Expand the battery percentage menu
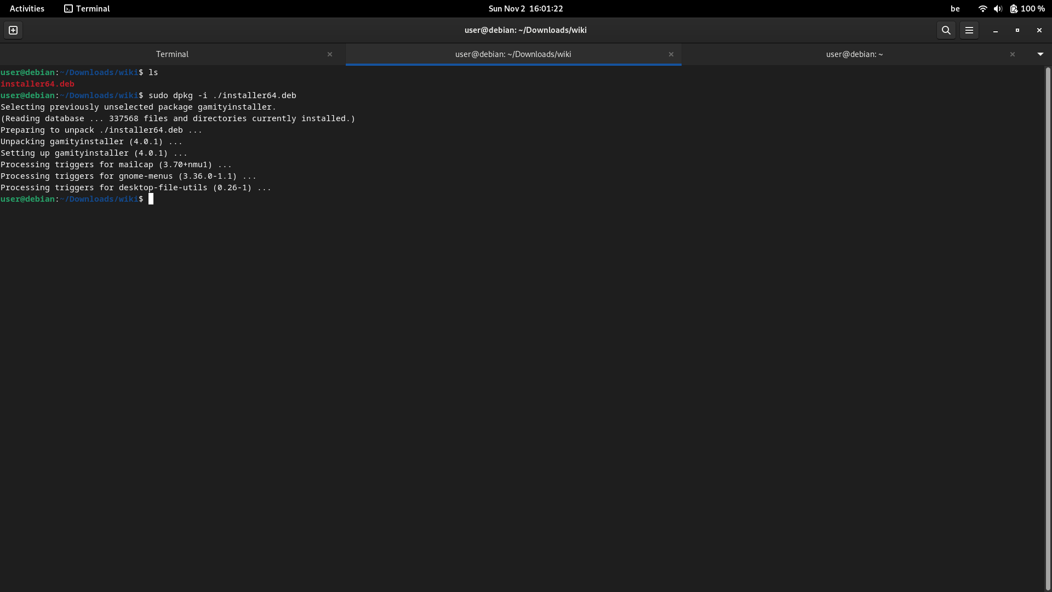Viewport: 1052px width, 592px height. pyautogui.click(x=1032, y=8)
